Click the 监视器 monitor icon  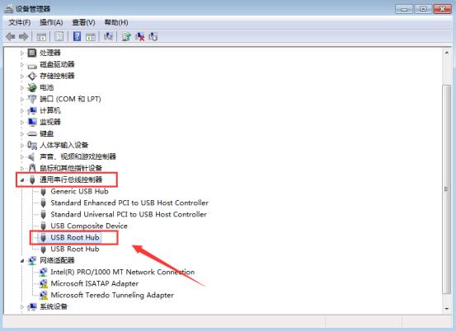(32, 122)
